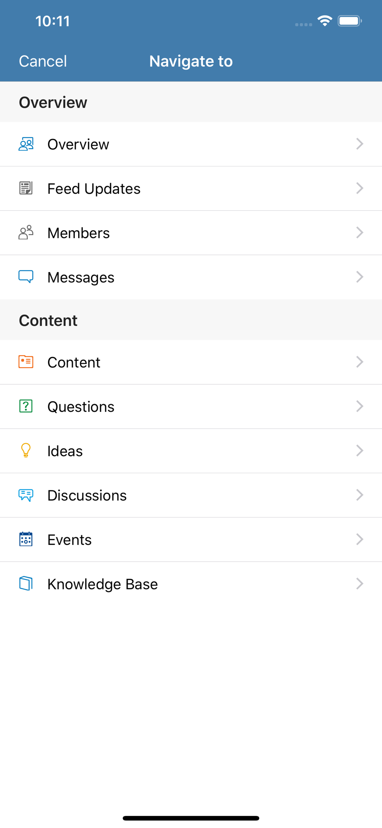382x828 pixels.
Task: Tap the Events calendar icon
Action: pyautogui.click(x=26, y=539)
